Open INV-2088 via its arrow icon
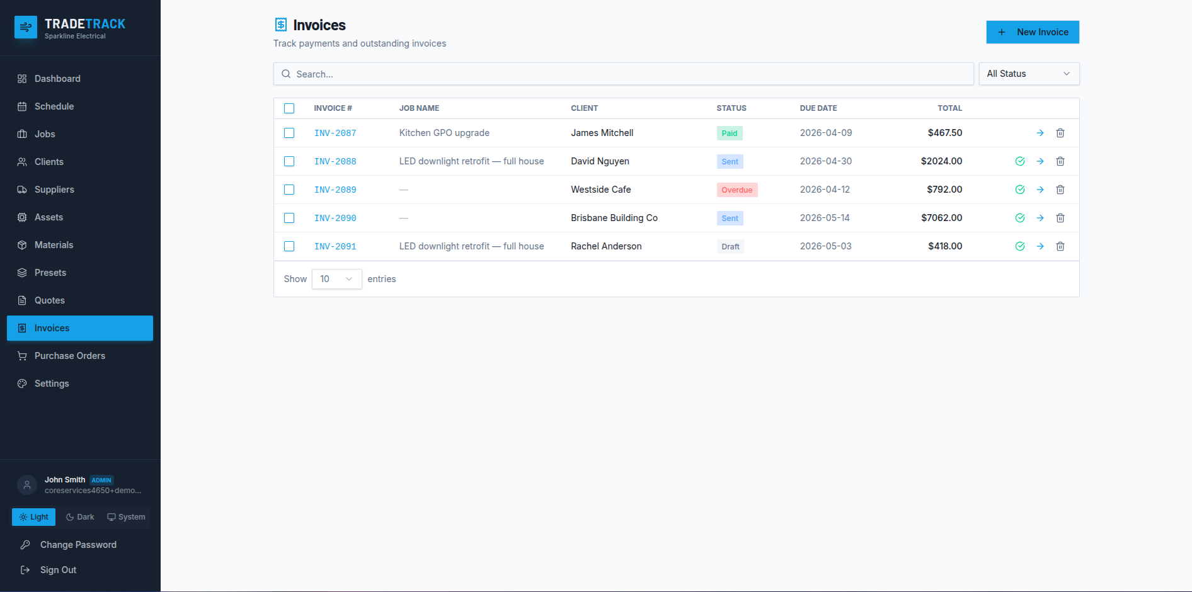The image size is (1192, 592). coord(1040,161)
